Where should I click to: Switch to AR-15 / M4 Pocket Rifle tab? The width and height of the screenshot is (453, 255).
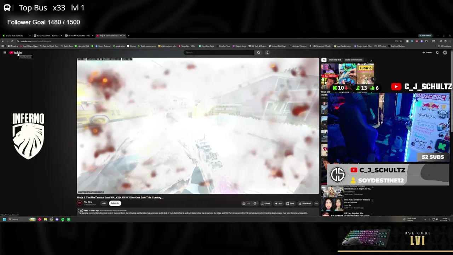point(79,35)
